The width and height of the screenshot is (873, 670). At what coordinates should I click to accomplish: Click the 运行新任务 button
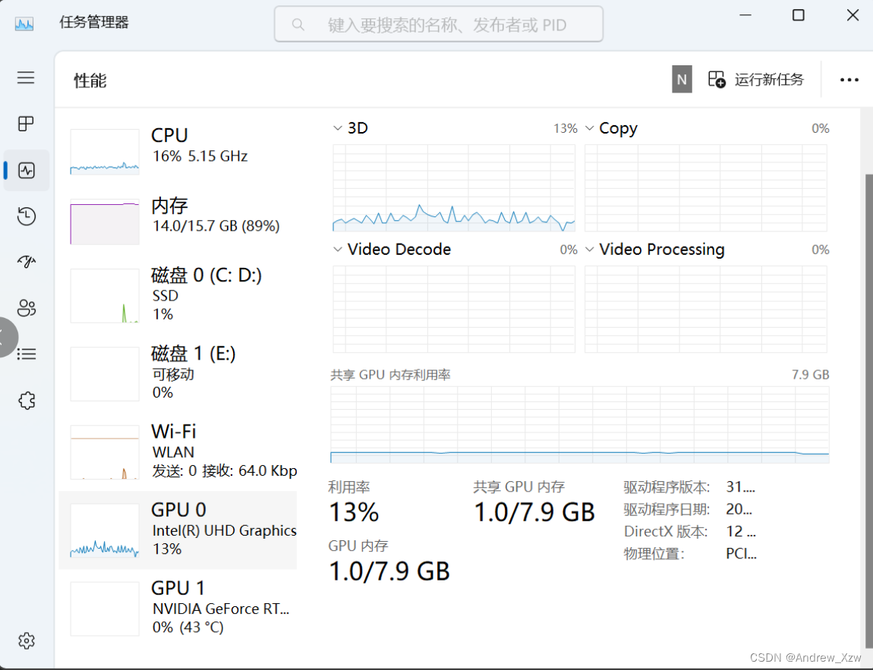click(x=756, y=80)
